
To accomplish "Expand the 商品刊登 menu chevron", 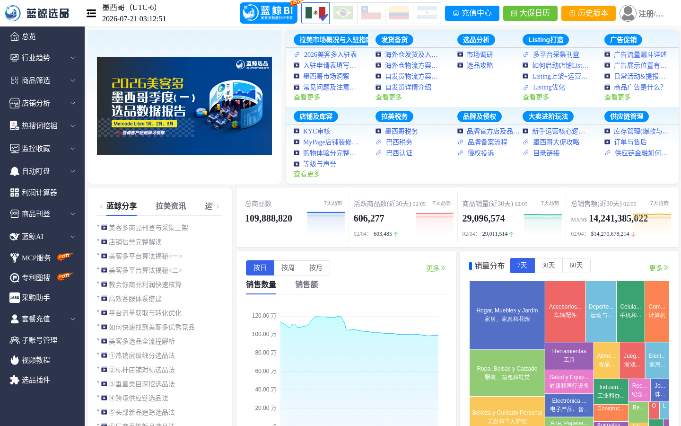I will [73, 214].
